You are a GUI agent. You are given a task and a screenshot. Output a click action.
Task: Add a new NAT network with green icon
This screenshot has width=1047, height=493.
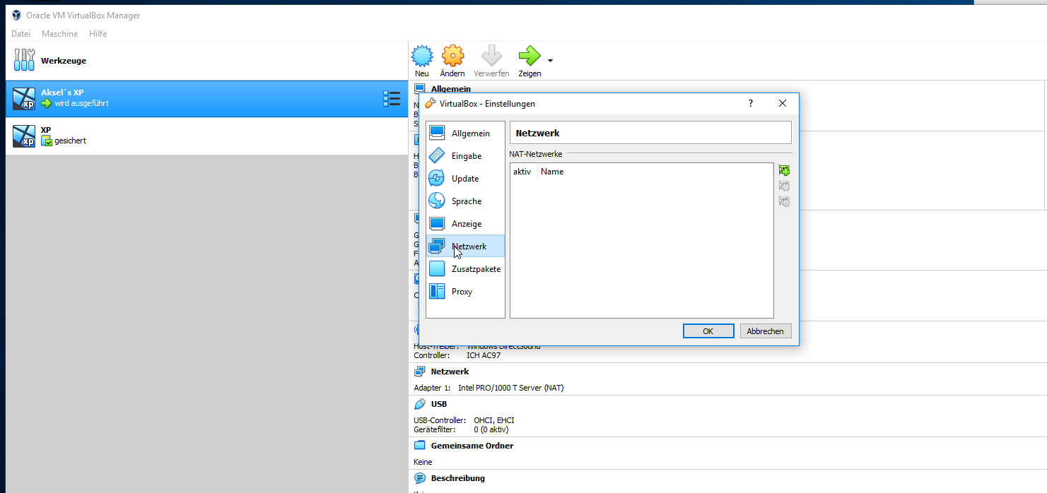[x=784, y=170]
